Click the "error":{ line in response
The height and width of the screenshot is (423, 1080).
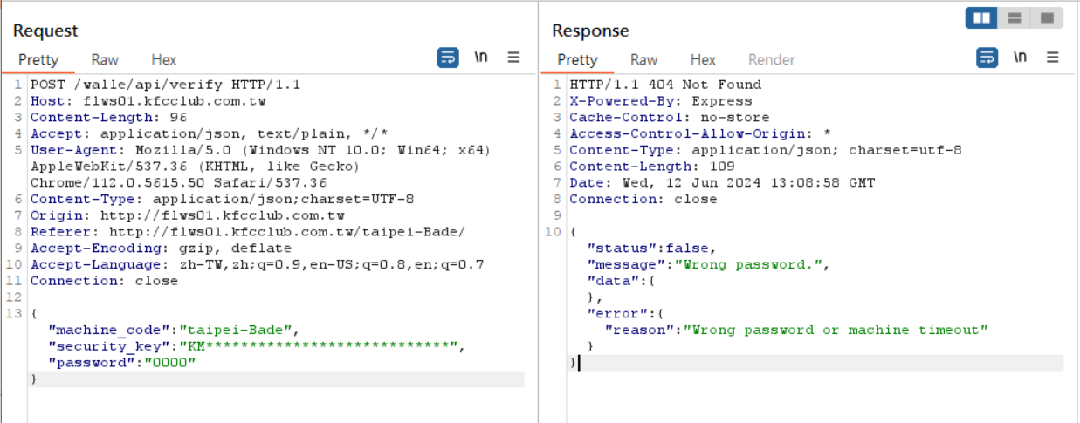[626, 313]
